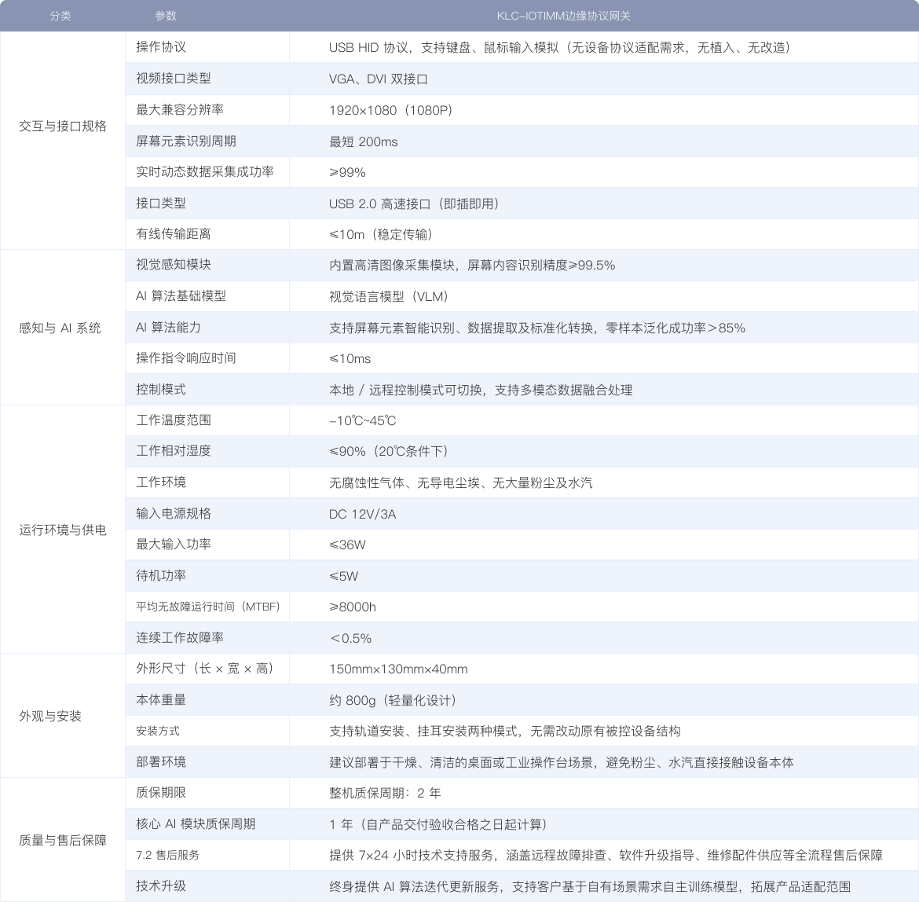Viewport: 919px width, 902px height.
Task: Click the 分类 column header
Action: [60, 16]
